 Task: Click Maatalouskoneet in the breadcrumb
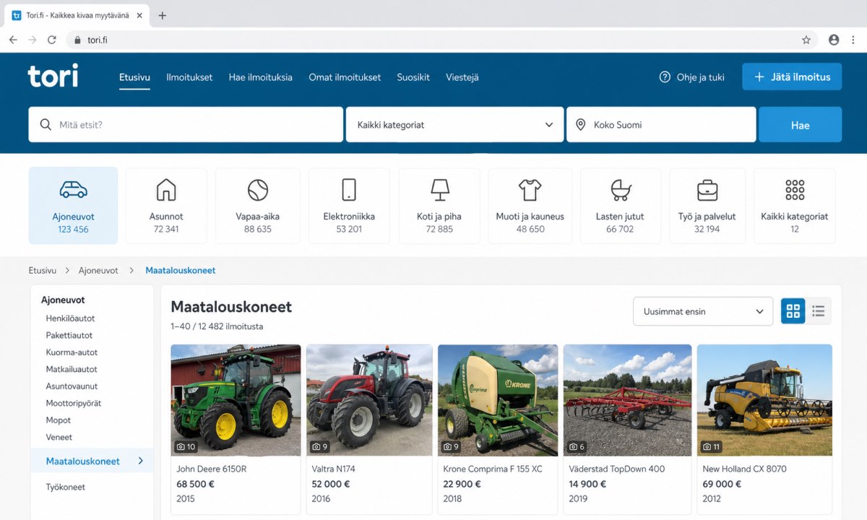(x=181, y=270)
